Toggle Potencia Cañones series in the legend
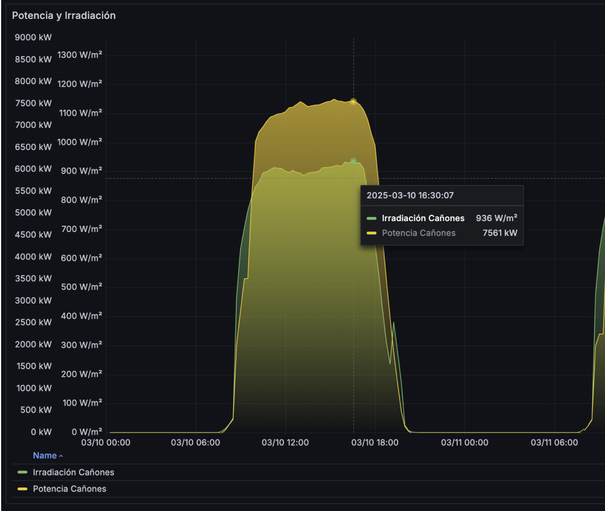This screenshot has width=605, height=511. [69, 489]
